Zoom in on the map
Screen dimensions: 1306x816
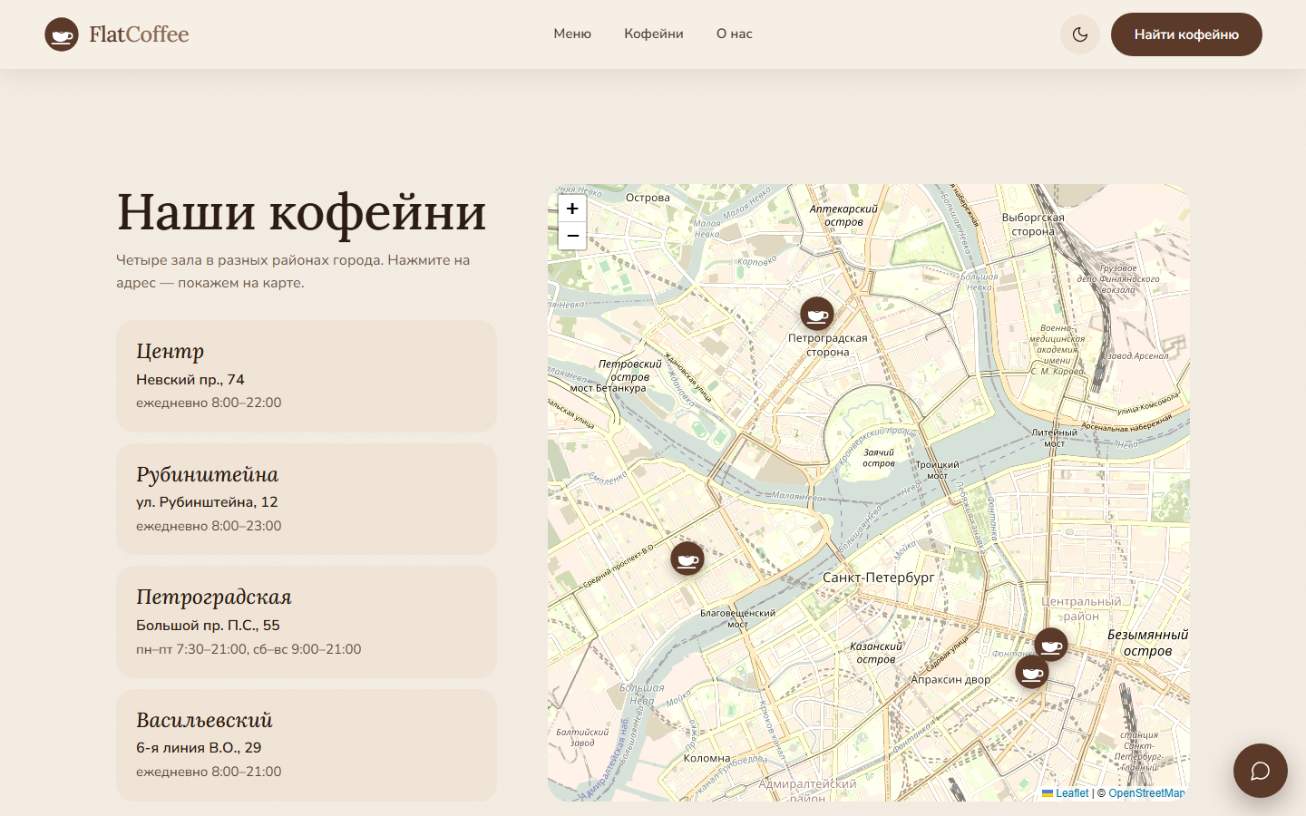click(572, 209)
